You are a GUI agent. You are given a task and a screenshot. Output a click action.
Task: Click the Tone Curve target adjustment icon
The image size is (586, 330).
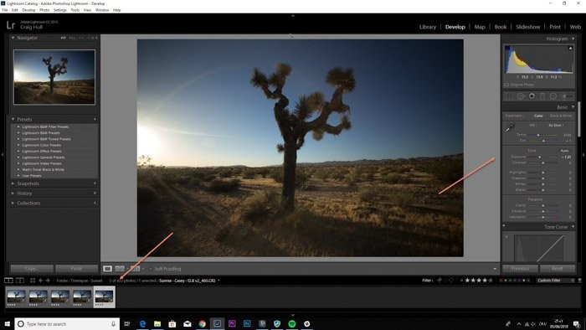[506, 236]
